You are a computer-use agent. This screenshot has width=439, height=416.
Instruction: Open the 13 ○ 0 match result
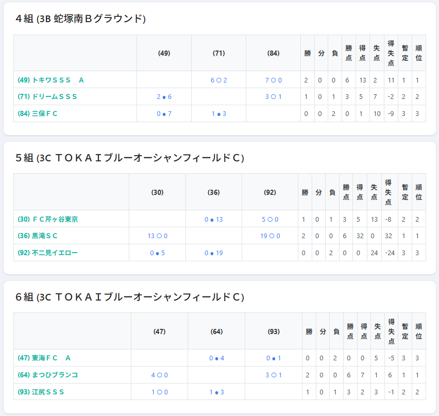(x=157, y=236)
